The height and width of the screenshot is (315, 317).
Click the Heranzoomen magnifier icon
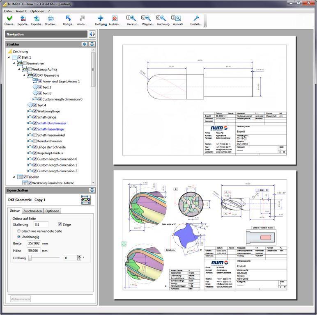click(x=131, y=18)
